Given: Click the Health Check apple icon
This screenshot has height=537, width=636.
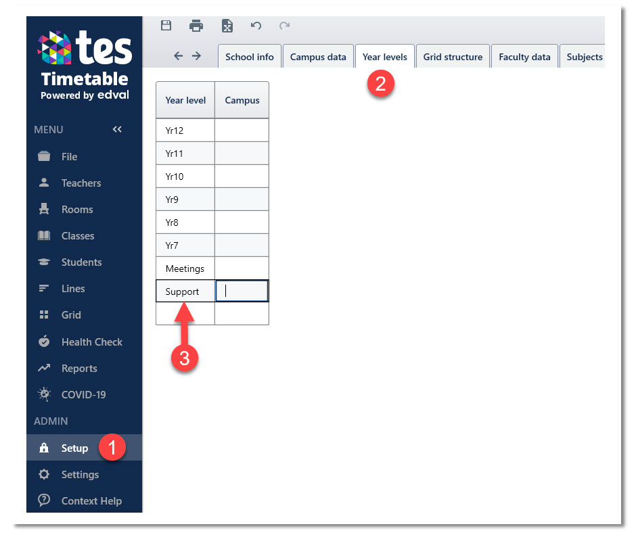Looking at the screenshot, I should pyautogui.click(x=44, y=341).
